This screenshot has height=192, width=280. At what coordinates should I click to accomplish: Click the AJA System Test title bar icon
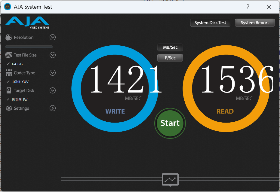(8, 7)
